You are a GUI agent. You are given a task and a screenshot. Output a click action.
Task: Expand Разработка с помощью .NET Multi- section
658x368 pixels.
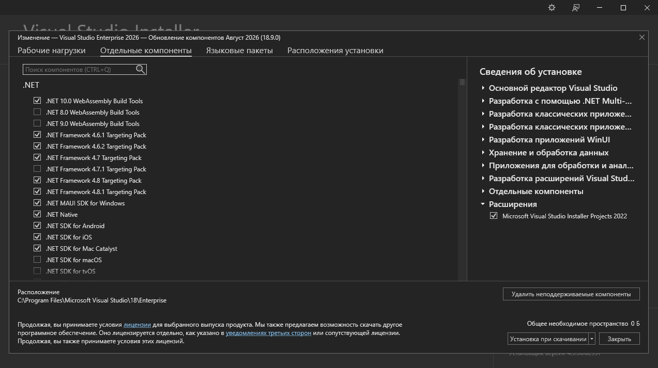tap(483, 101)
